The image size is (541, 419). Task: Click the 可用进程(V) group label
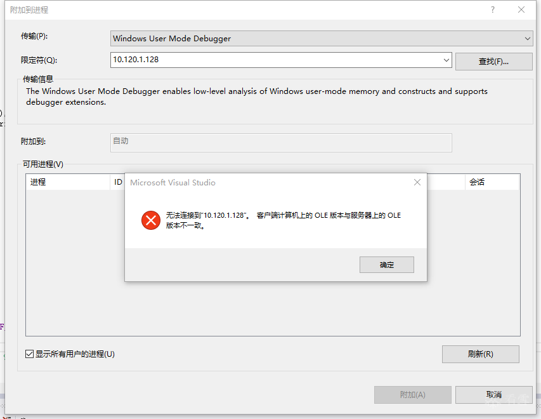[x=43, y=164]
